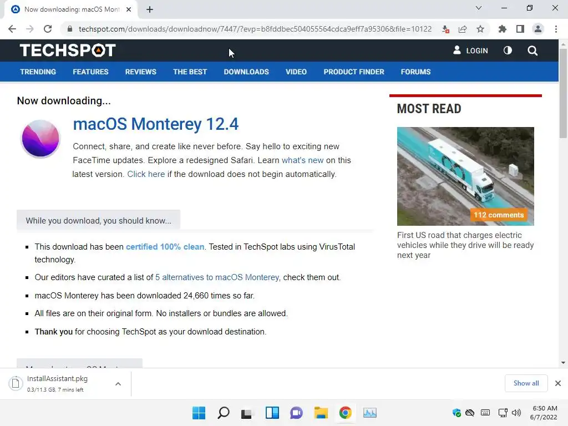Open the tab search dropdown
Viewport: 568px width, 426px height.
point(479,8)
